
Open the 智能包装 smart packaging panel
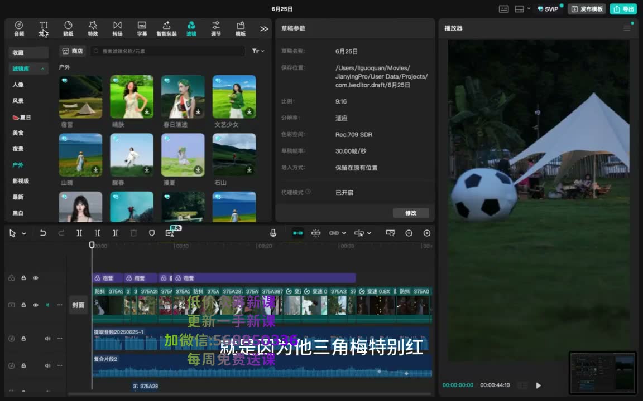(x=166, y=28)
